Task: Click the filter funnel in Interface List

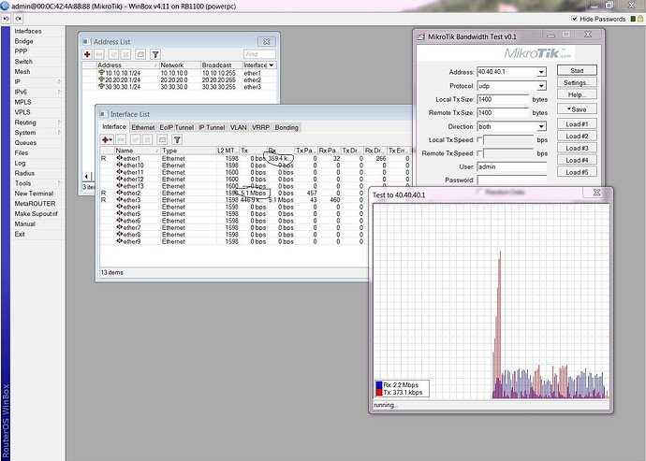Action: click(x=176, y=139)
